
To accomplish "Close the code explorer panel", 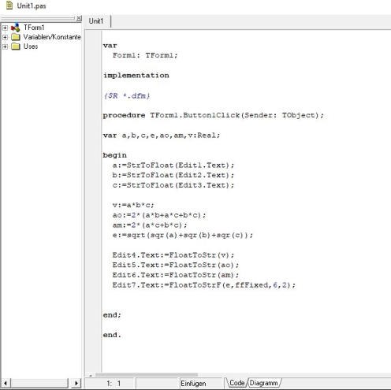I will (x=79, y=19).
